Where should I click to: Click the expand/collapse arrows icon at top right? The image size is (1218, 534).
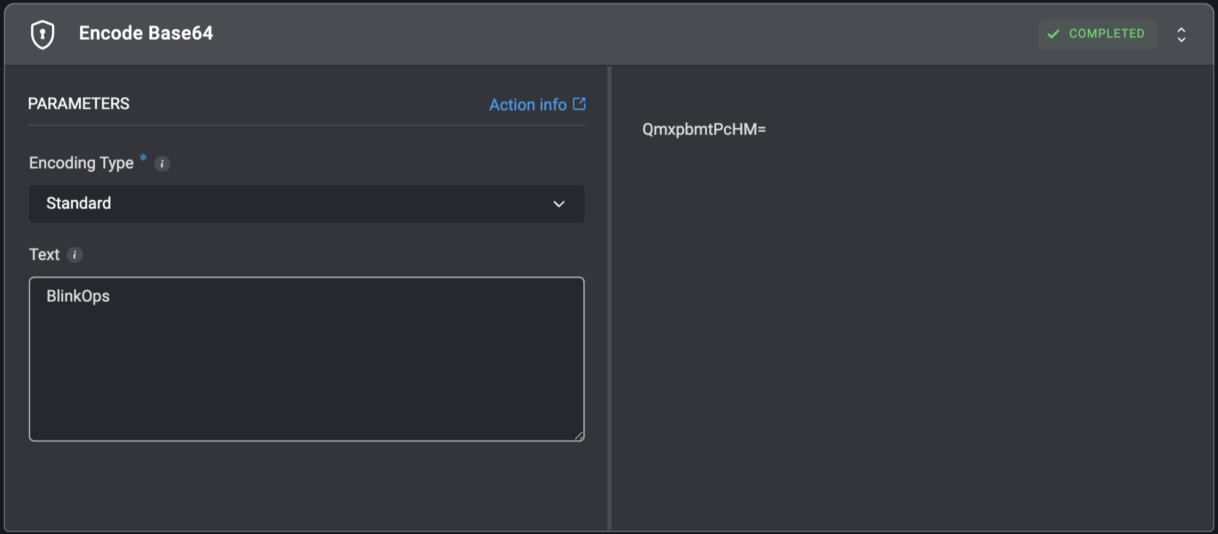(x=1181, y=34)
